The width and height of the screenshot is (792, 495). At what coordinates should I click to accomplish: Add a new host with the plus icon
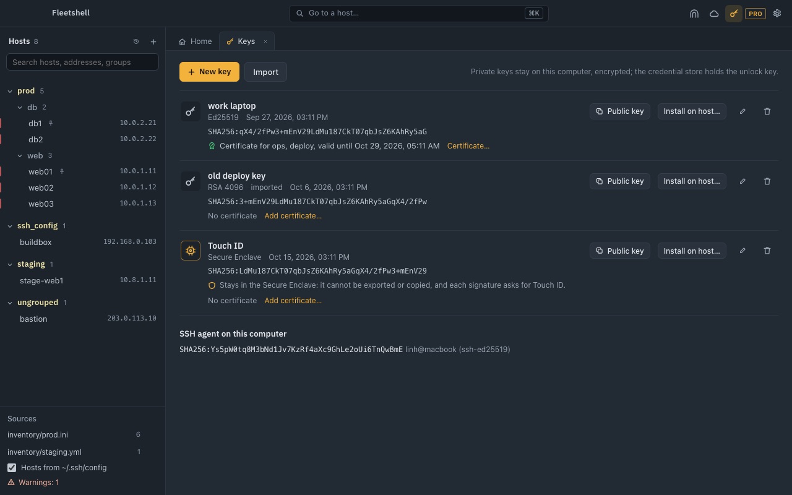point(153,41)
